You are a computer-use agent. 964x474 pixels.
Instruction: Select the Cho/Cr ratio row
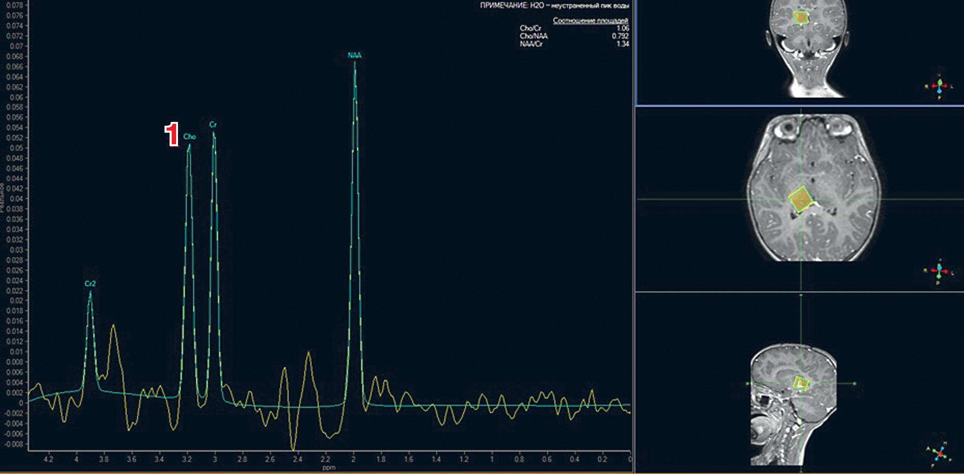(574, 28)
